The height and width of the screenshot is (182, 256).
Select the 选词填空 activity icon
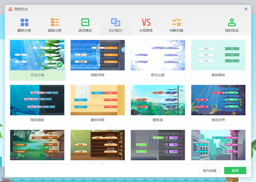[85, 22]
